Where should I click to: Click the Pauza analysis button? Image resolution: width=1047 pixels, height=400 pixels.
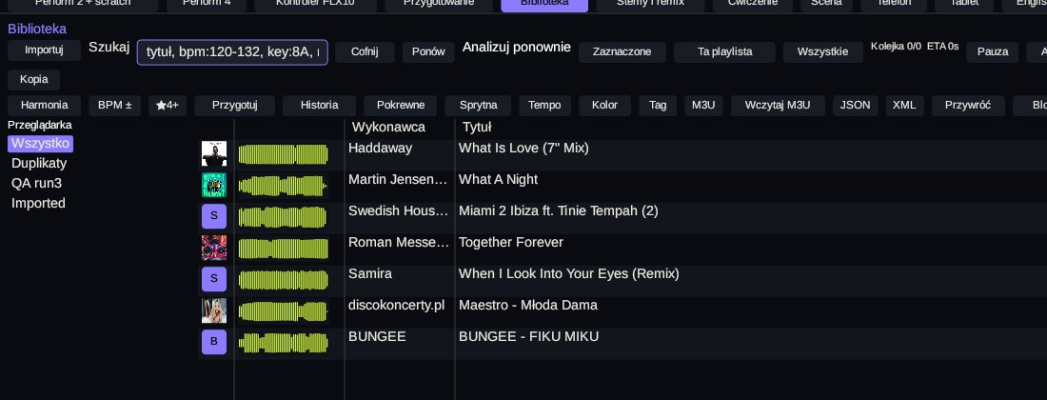pos(992,52)
